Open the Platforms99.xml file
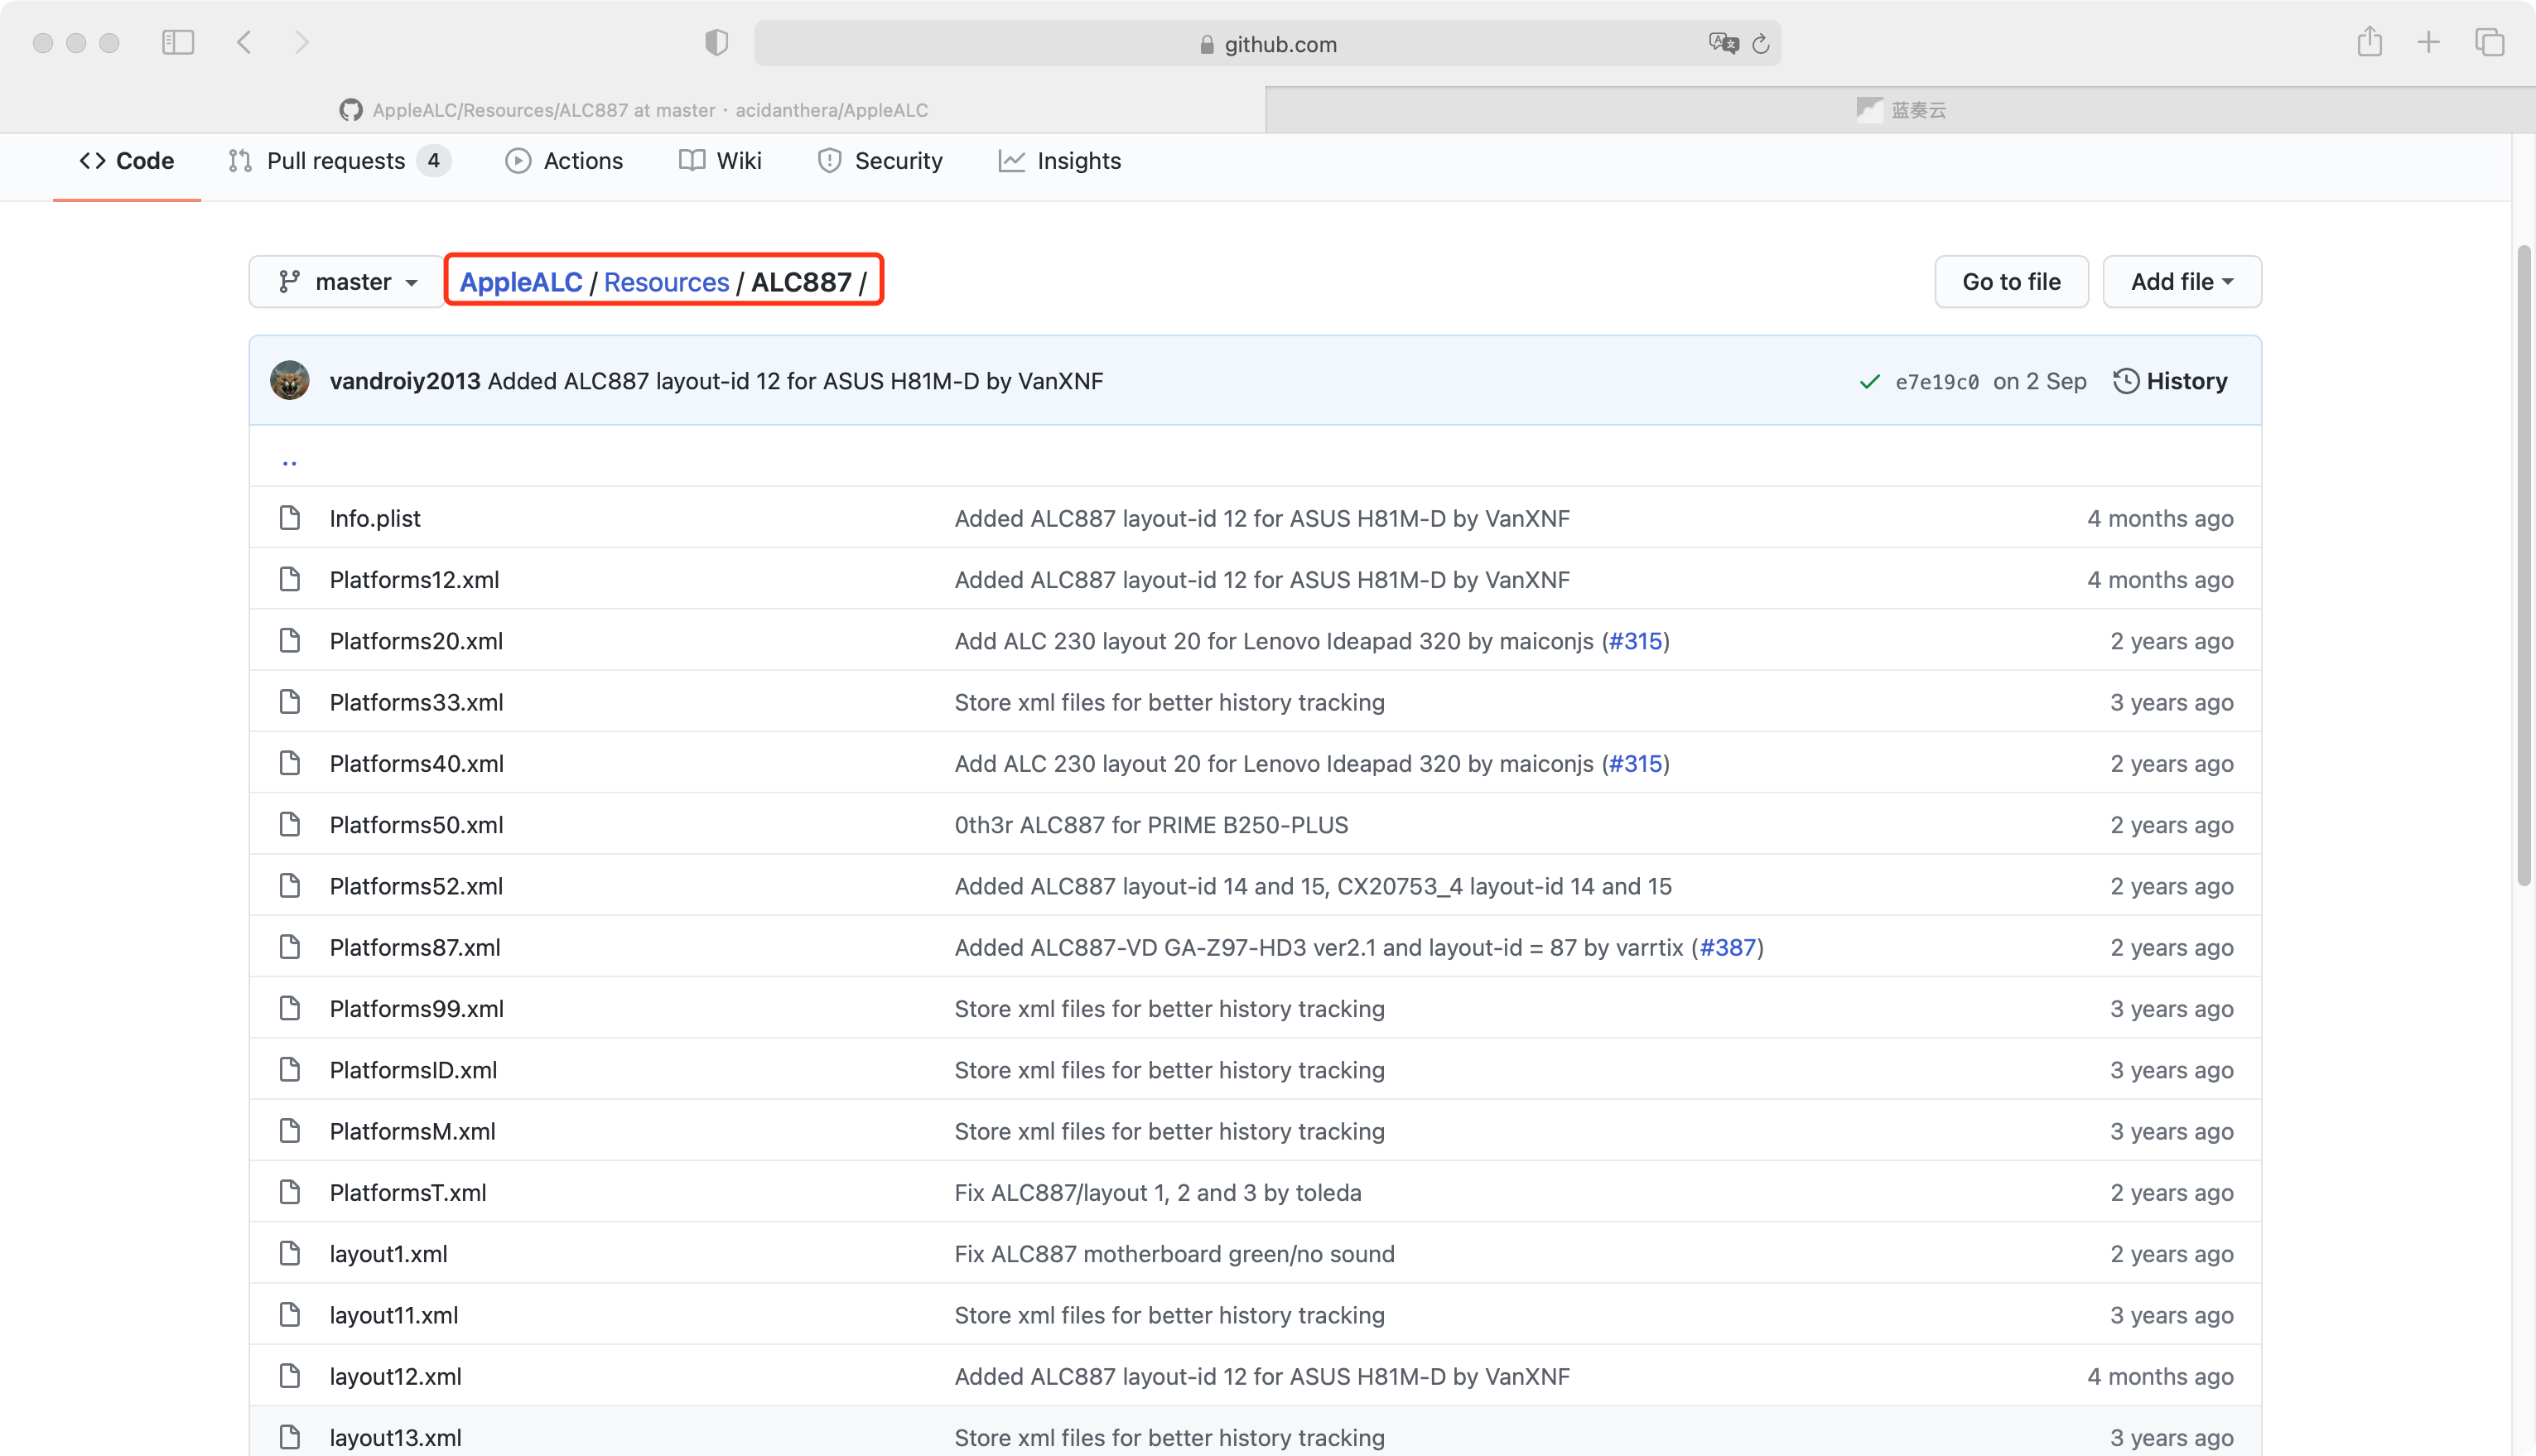This screenshot has height=1456, width=2536. coord(417,1008)
